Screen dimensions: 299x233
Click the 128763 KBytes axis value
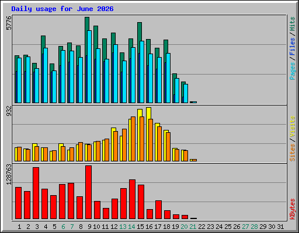tap(9, 174)
